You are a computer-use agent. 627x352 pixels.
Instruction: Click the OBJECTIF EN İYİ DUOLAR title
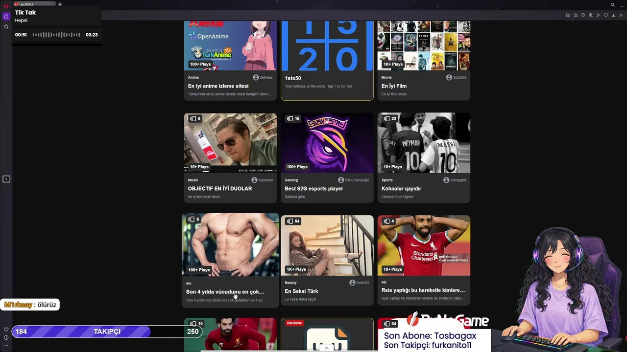(x=219, y=189)
